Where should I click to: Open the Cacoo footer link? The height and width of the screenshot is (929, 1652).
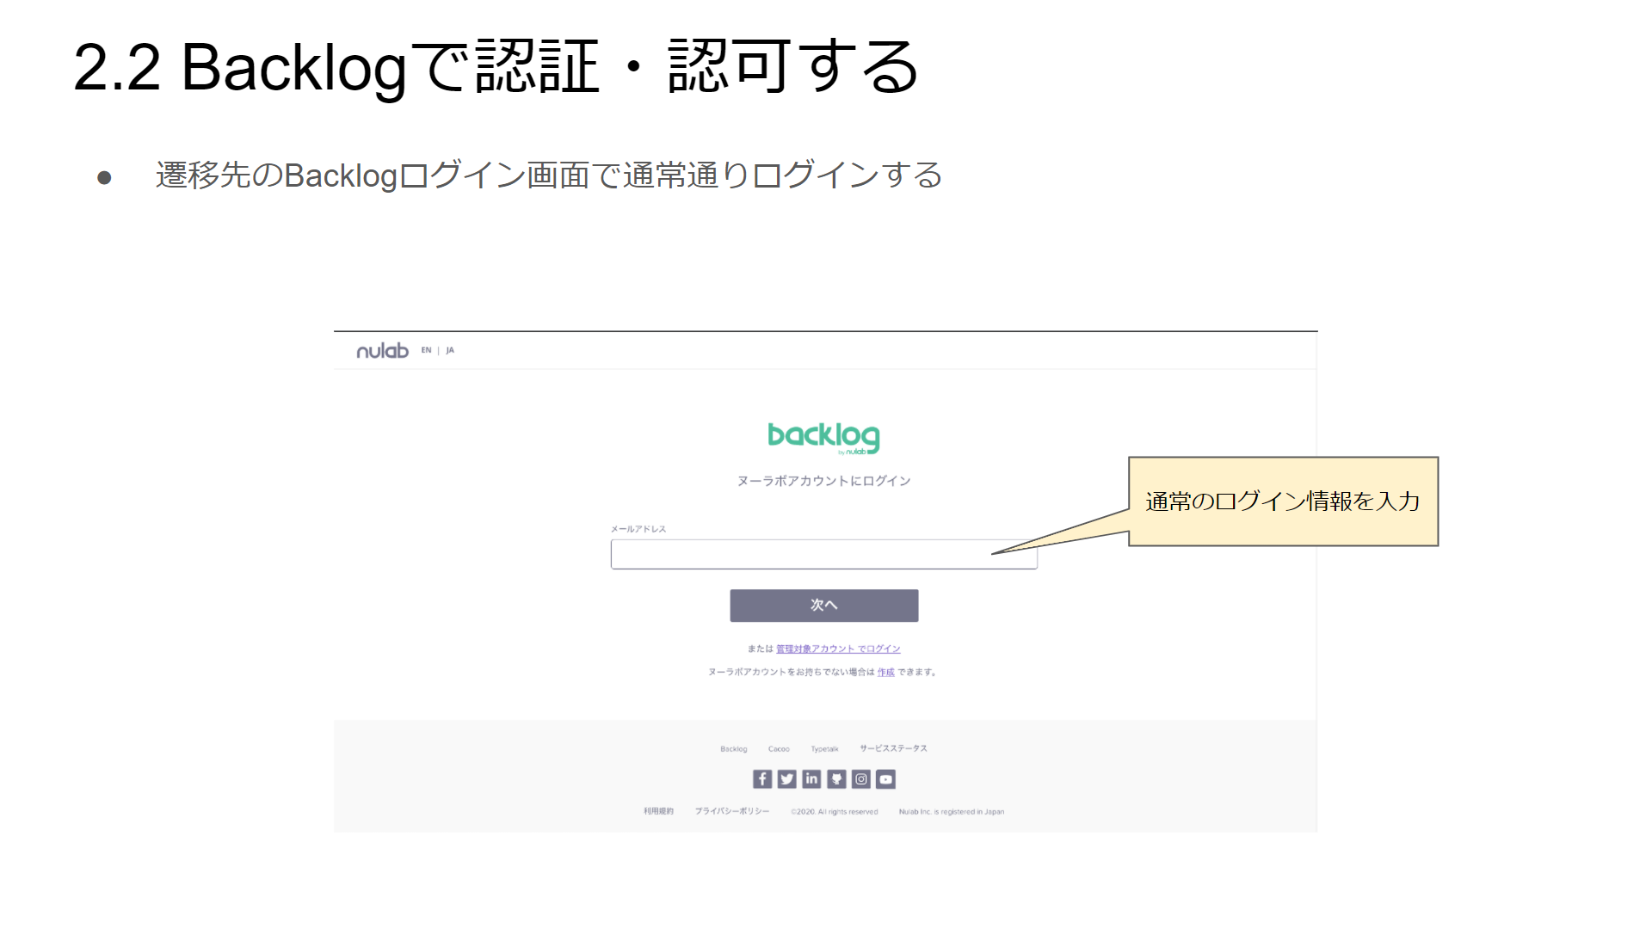pos(779,748)
